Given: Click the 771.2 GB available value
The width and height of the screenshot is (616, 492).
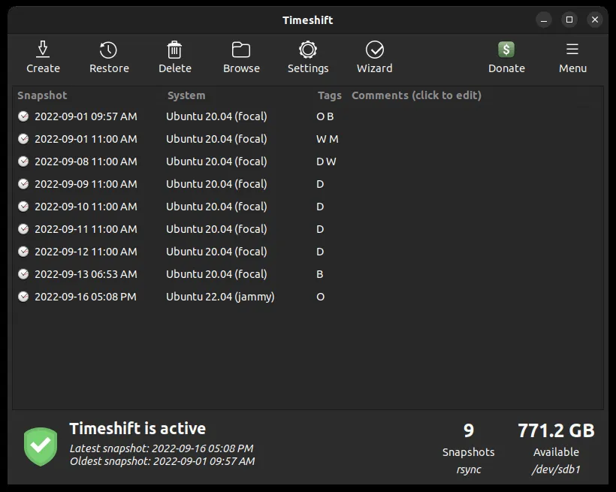Looking at the screenshot, I should pos(556,430).
